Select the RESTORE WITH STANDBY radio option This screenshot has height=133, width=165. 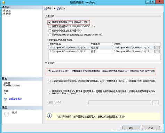[50, 92]
